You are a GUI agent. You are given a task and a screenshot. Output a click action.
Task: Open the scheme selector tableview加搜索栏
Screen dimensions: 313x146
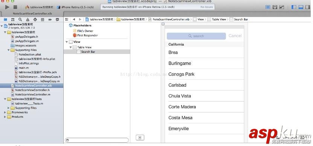click(39, 7)
